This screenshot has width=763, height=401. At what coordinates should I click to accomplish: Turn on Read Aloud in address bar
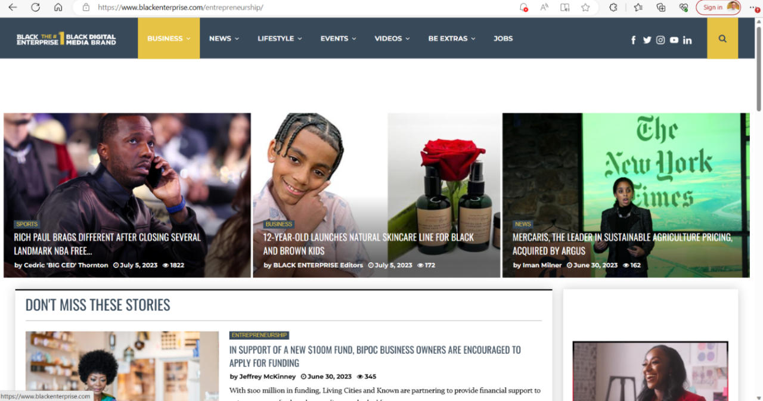[544, 7]
